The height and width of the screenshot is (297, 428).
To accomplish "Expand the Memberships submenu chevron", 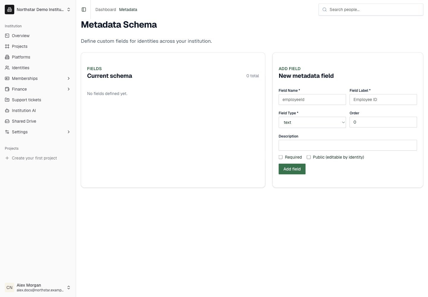I will 69,78.
